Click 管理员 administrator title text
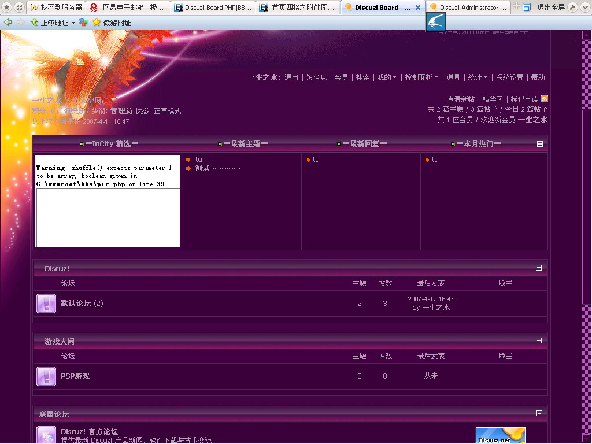 pyautogui.click(x=121, y=110)
